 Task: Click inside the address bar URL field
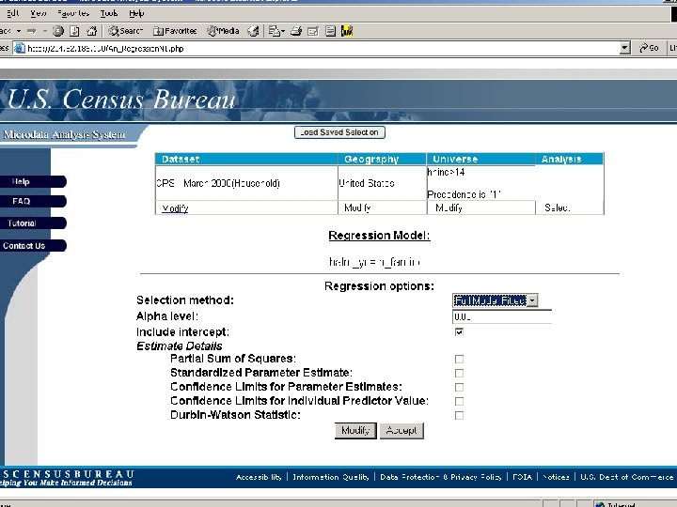click(322, 48)
